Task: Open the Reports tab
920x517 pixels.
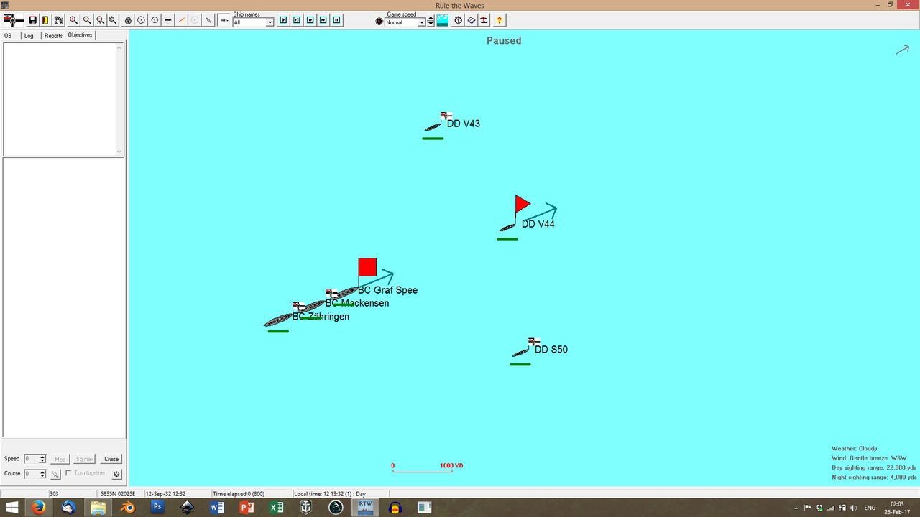Action: pyautogui.click(x=52, y=35)
